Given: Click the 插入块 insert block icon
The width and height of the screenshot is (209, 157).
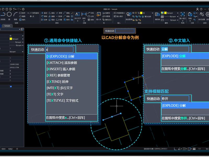Looking at the screenshot, I should pos(99,14).
